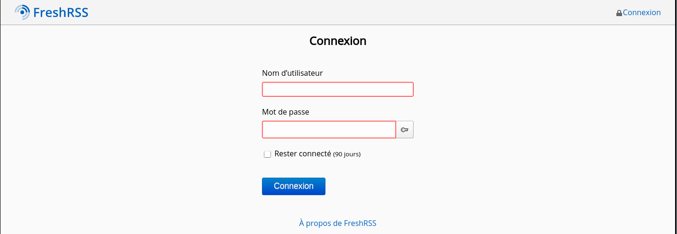The image size is (677, 234).
Task: Go home via the FreshRSS wordmark
Action: pyautogui.click(x=60, y=12)
